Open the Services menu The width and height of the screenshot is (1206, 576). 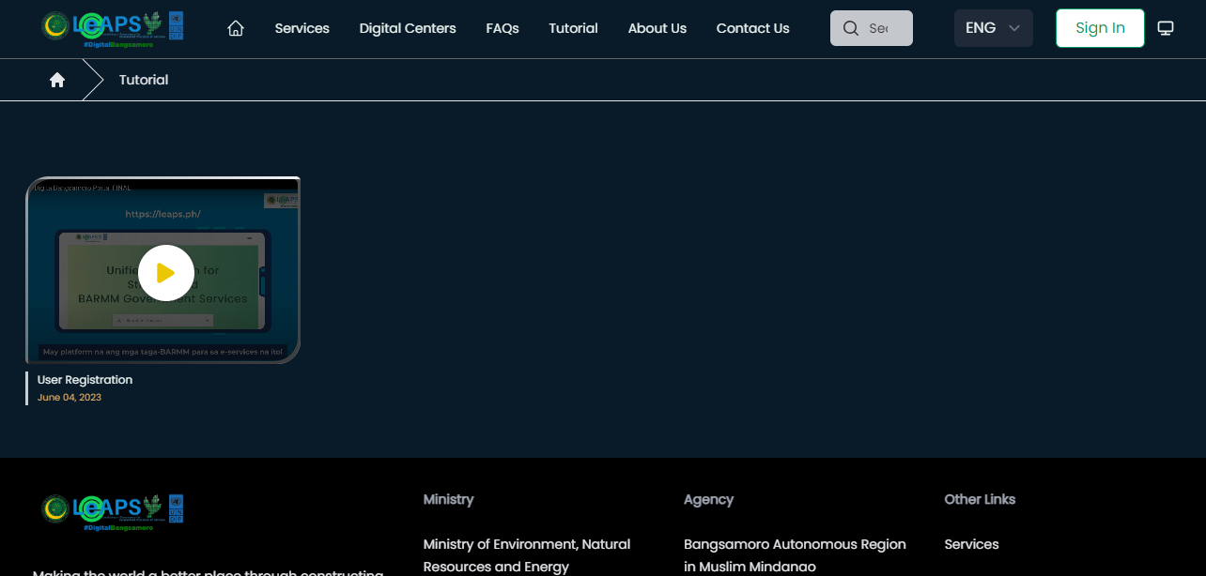click(301, 28)
